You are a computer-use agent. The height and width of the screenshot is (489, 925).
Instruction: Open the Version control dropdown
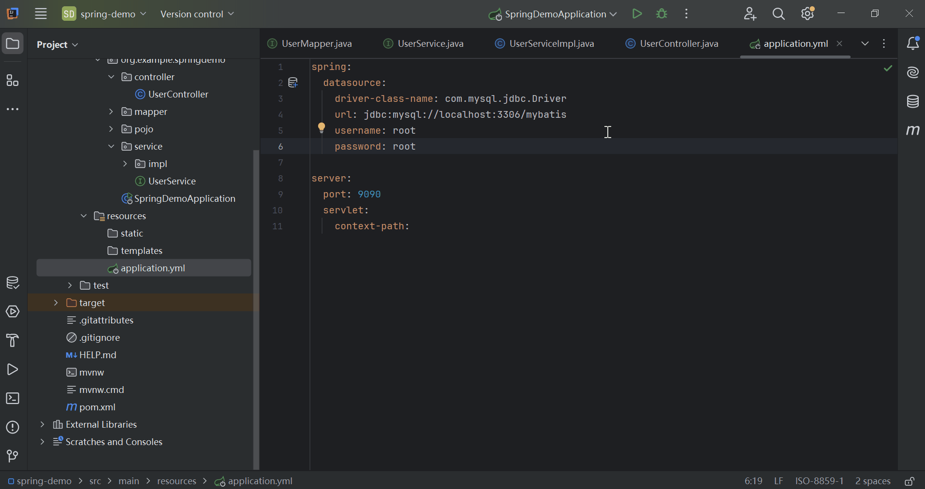pyautogui.click(x=197, y=14)
